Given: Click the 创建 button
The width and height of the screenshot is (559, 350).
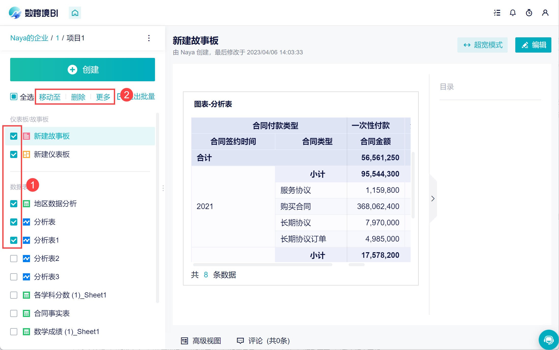Looking at the screenshot, I should click(x=83, y=70).
